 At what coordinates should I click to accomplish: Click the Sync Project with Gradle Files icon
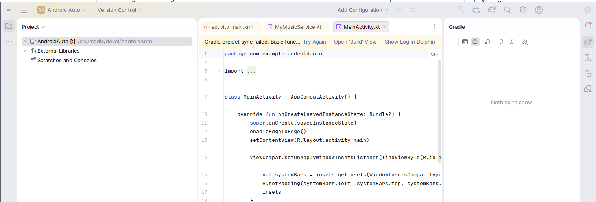coord(491,10)
